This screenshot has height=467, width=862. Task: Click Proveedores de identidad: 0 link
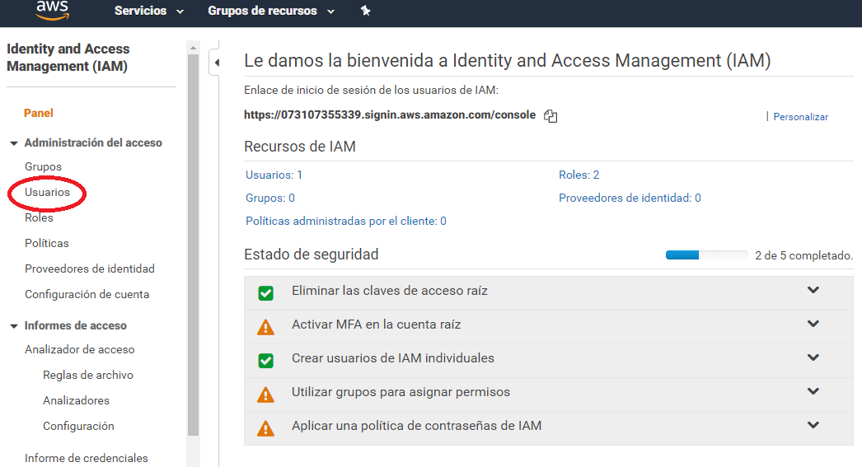click(630, 198)
